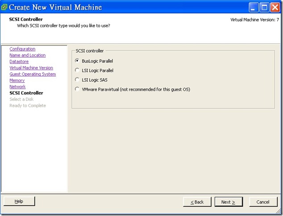This screenshot has height=216, width=283.
Task: Pick VMware Paravirtual controller option
Action: click(77, 89)
